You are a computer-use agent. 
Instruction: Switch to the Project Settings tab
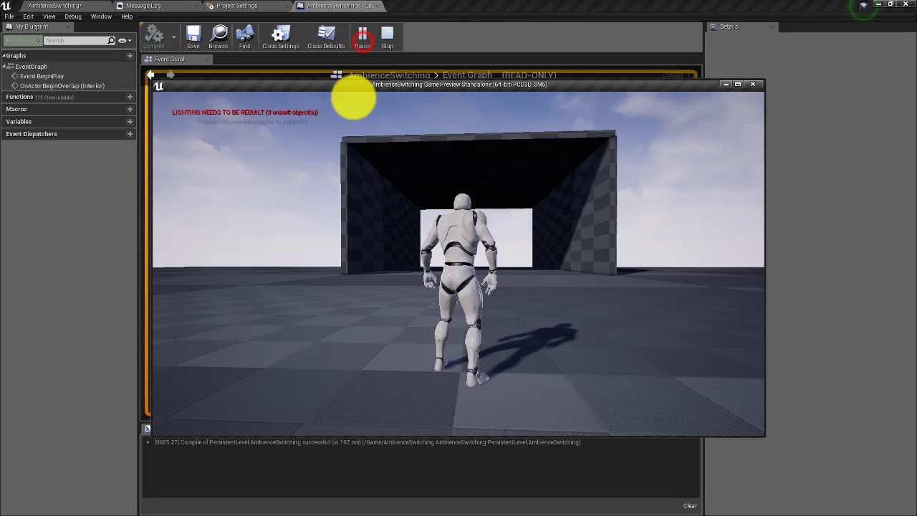click(236, 6)
